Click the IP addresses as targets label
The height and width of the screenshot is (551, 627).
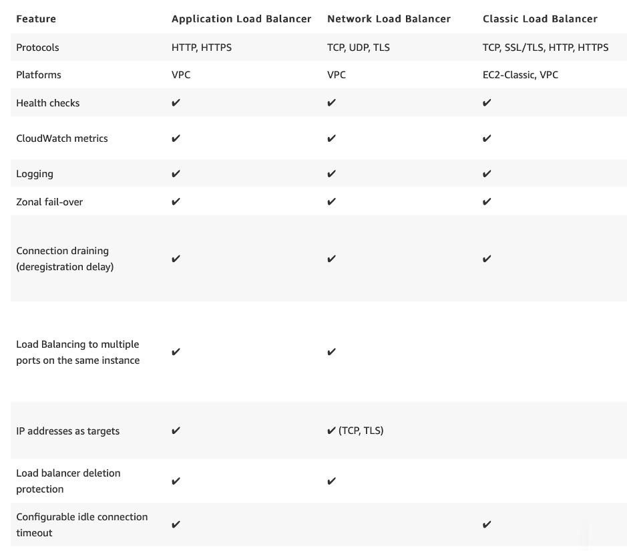pos(67,431)
